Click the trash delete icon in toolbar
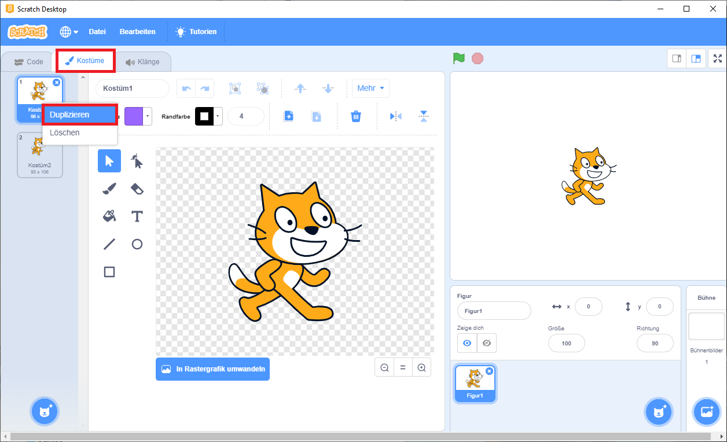 [356, 116]
